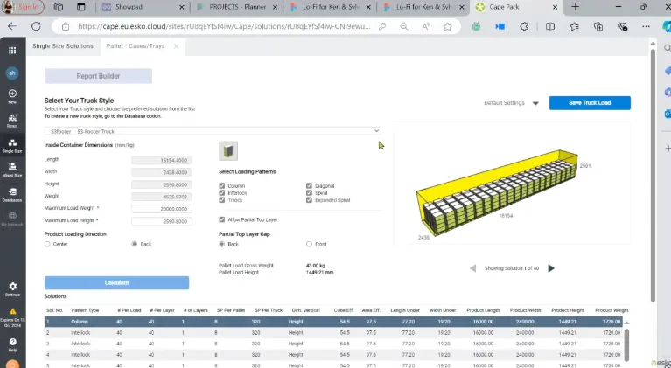Viewport: 671px width, 368px height.
Task: Click the Help question mark icon
Action: [x=12, y=344]
